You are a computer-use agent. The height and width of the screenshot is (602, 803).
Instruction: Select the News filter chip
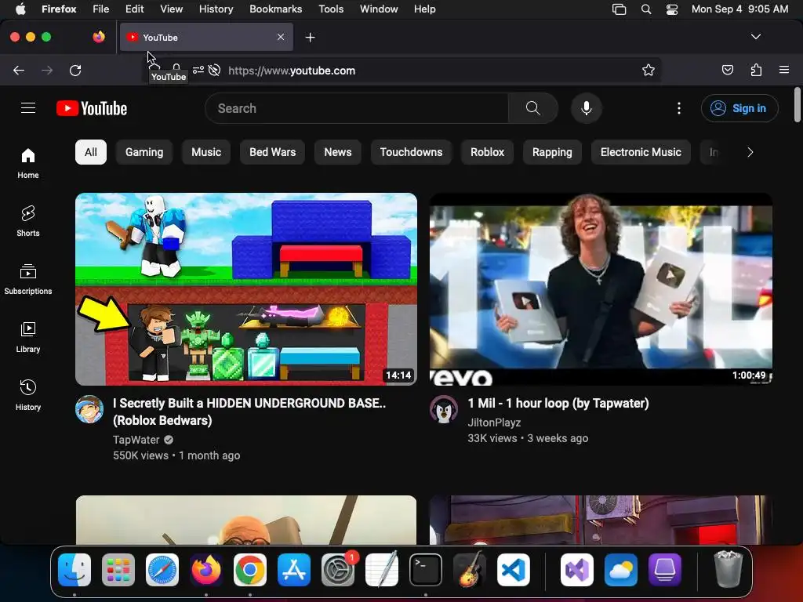[x=337, y=152]
